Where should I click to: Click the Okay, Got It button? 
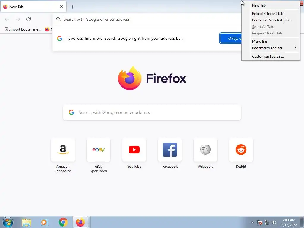[231, 38]
